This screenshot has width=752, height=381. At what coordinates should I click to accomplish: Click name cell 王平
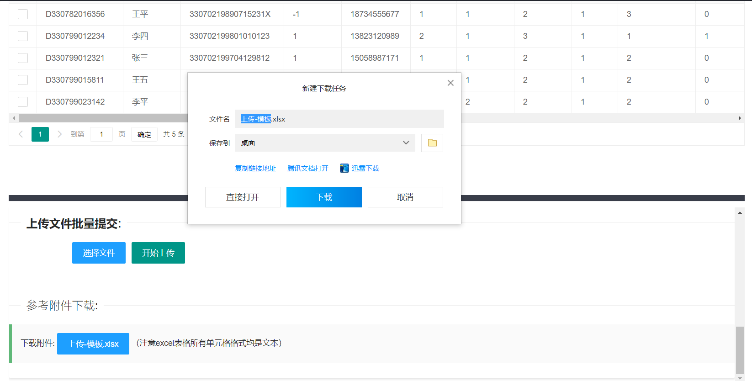[x=140, y=14]
